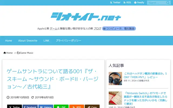The height and width of the screenshot is (108, 173).
Task: Select LINK in the navigation bar
Action: [x=46, y=40]
